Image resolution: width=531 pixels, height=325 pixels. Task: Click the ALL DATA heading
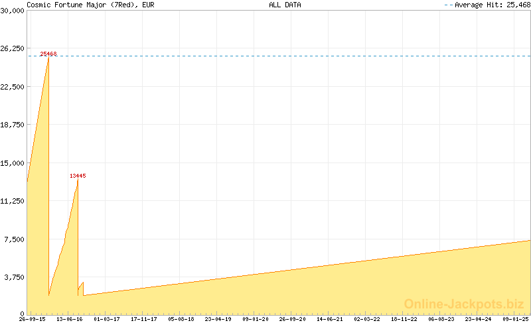pyautogui.click(x=285, y=5)
